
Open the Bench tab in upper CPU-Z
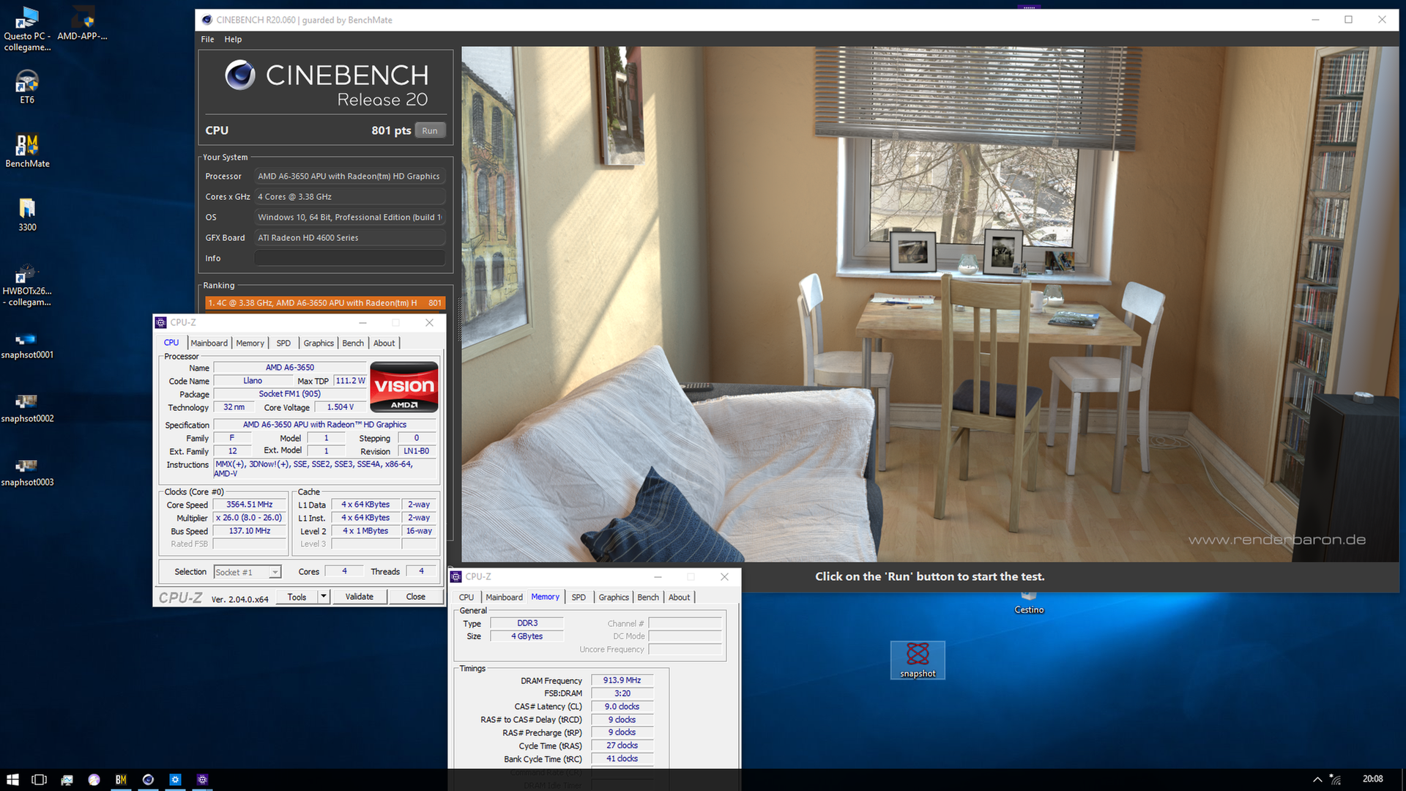click(353, 343)
